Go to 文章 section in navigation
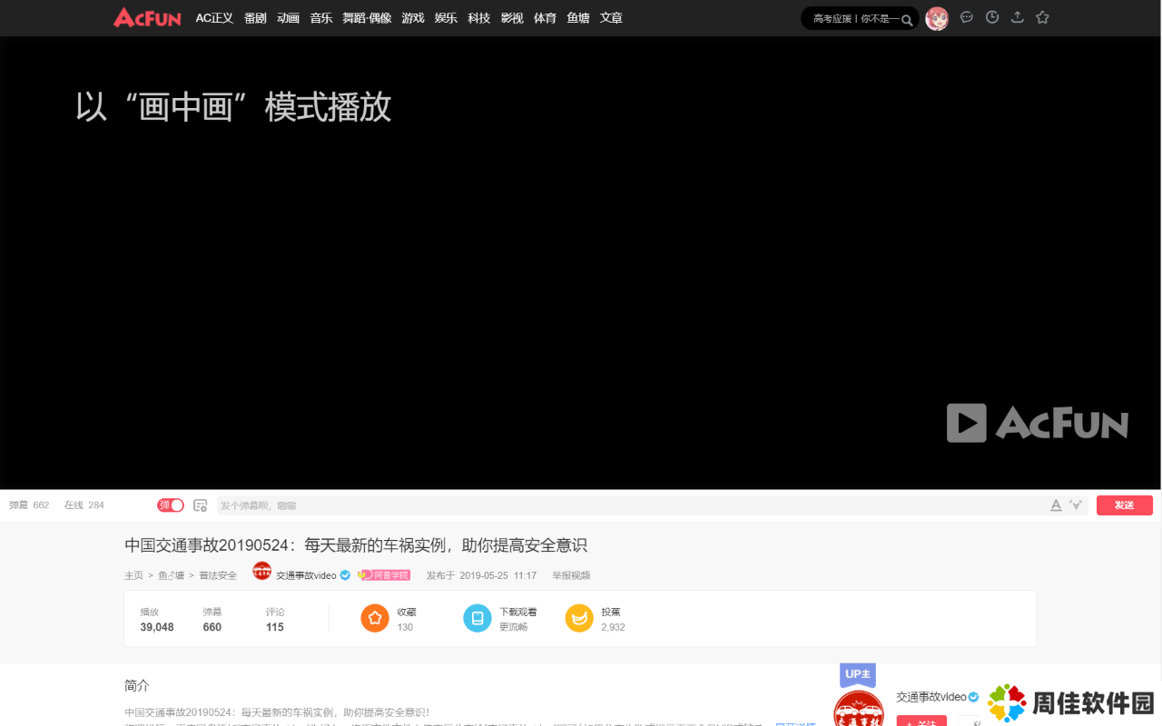The width and height of the screenshot is (1162, 726). (611, 18)
